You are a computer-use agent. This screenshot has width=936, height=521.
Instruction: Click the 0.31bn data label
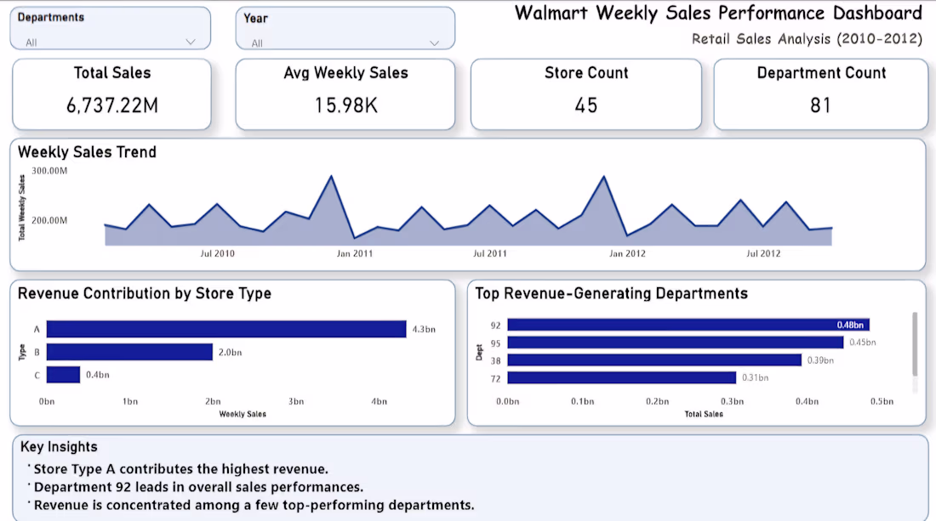pos(755,377)
